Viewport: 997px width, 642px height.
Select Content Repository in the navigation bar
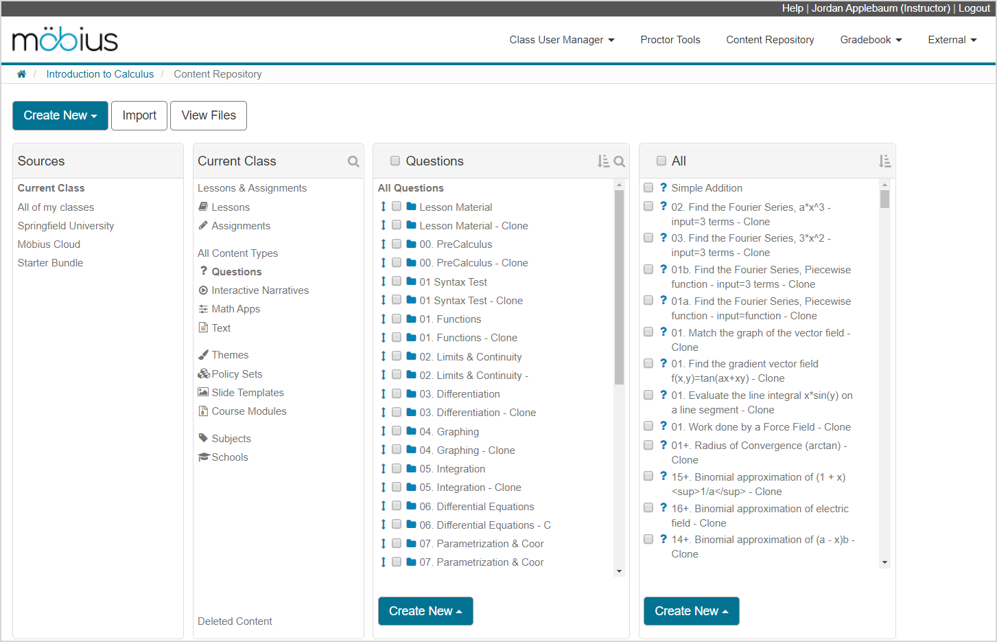pos(770,40)
